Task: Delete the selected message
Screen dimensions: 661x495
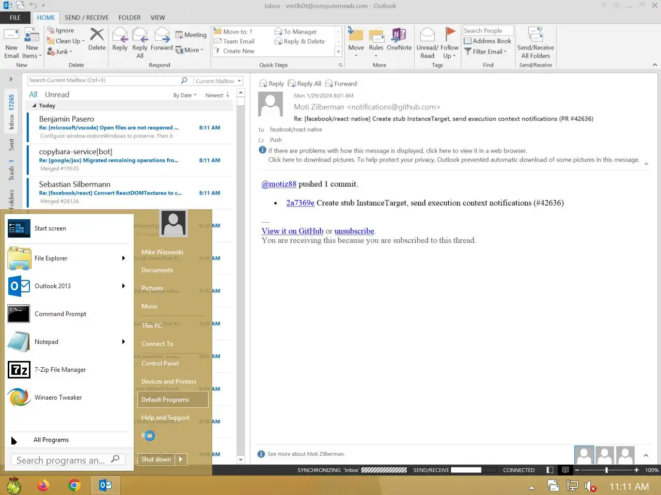Action: coord(97,40)
